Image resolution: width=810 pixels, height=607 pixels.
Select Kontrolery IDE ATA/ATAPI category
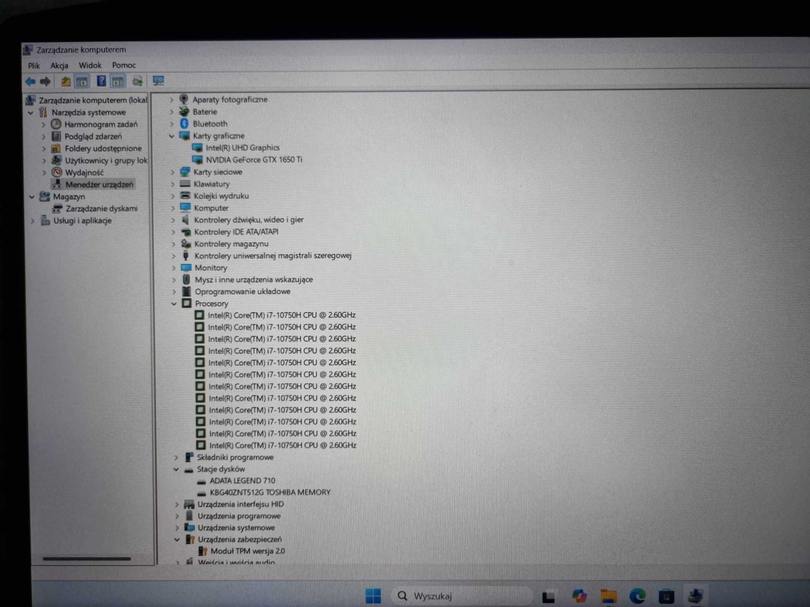point(236,232)
